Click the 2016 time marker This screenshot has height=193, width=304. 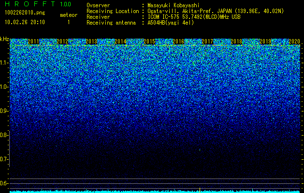click(178, 41)
